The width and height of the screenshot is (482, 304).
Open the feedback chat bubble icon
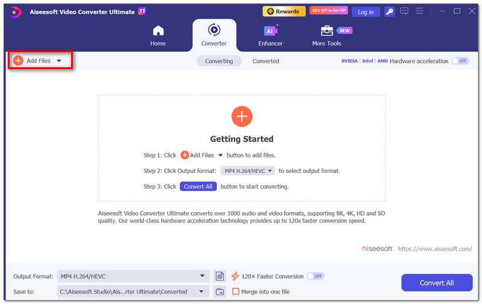click(x=404, y=11)
